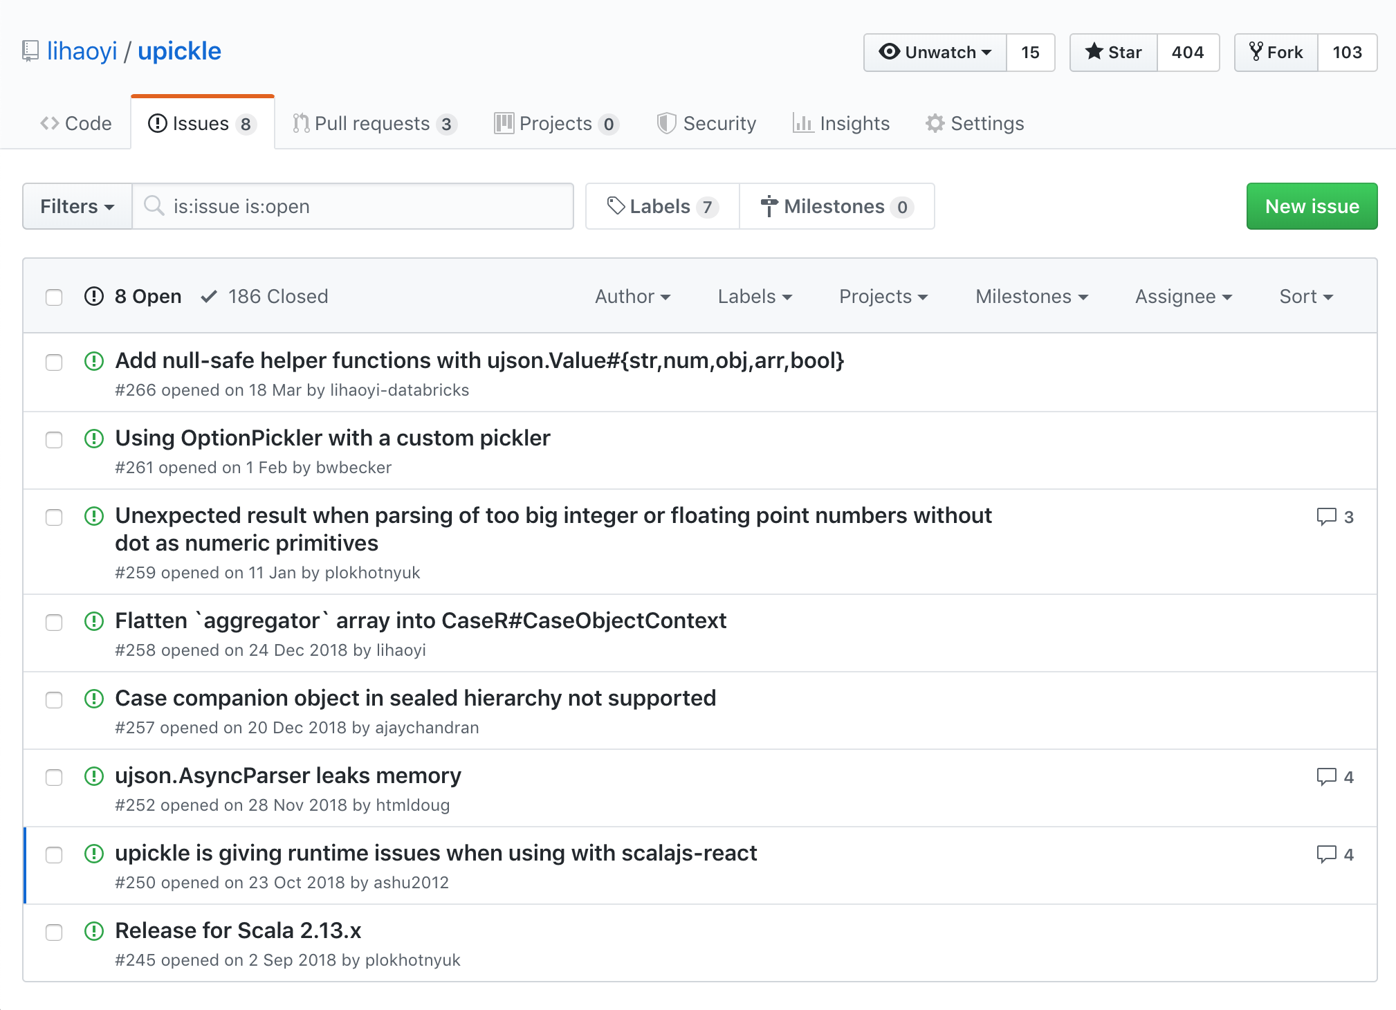Open the Milestones 0 button
Viewport: 1396px width, 1010px height.
[x=837, y=206]
